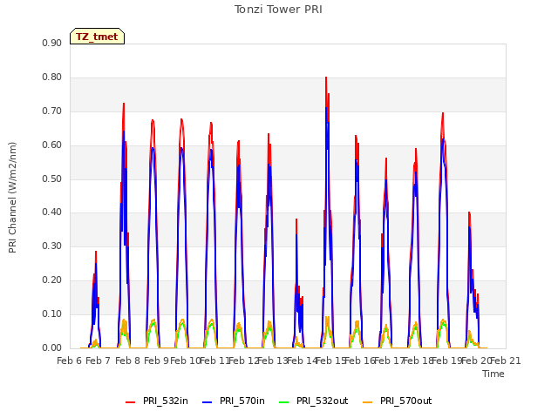Click the chart title Tonzi Tower PRI
This screenshot has width=558, height=418.
(x=278, y=10)
